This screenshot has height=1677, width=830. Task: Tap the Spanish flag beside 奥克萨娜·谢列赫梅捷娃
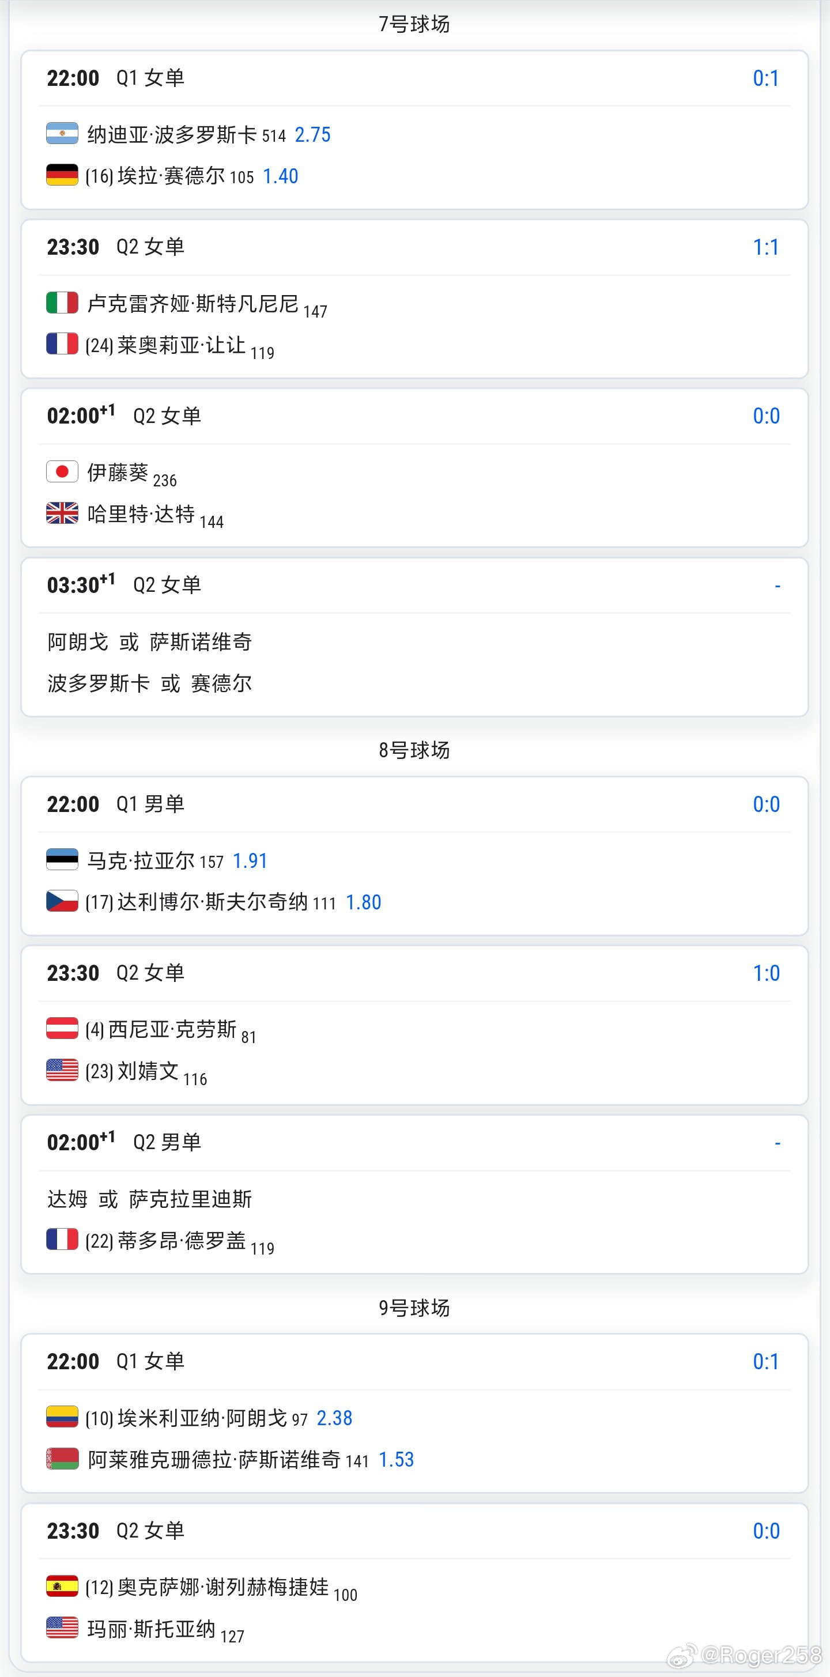pyautogui.click(x=62, y=1586)
